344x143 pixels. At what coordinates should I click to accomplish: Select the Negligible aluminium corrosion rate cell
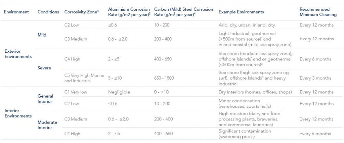tap(119, 92)
